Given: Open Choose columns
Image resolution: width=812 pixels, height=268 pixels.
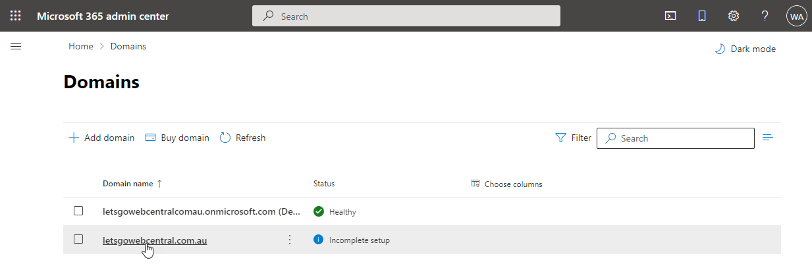Looking at the screenshot, I should [507, 184].
